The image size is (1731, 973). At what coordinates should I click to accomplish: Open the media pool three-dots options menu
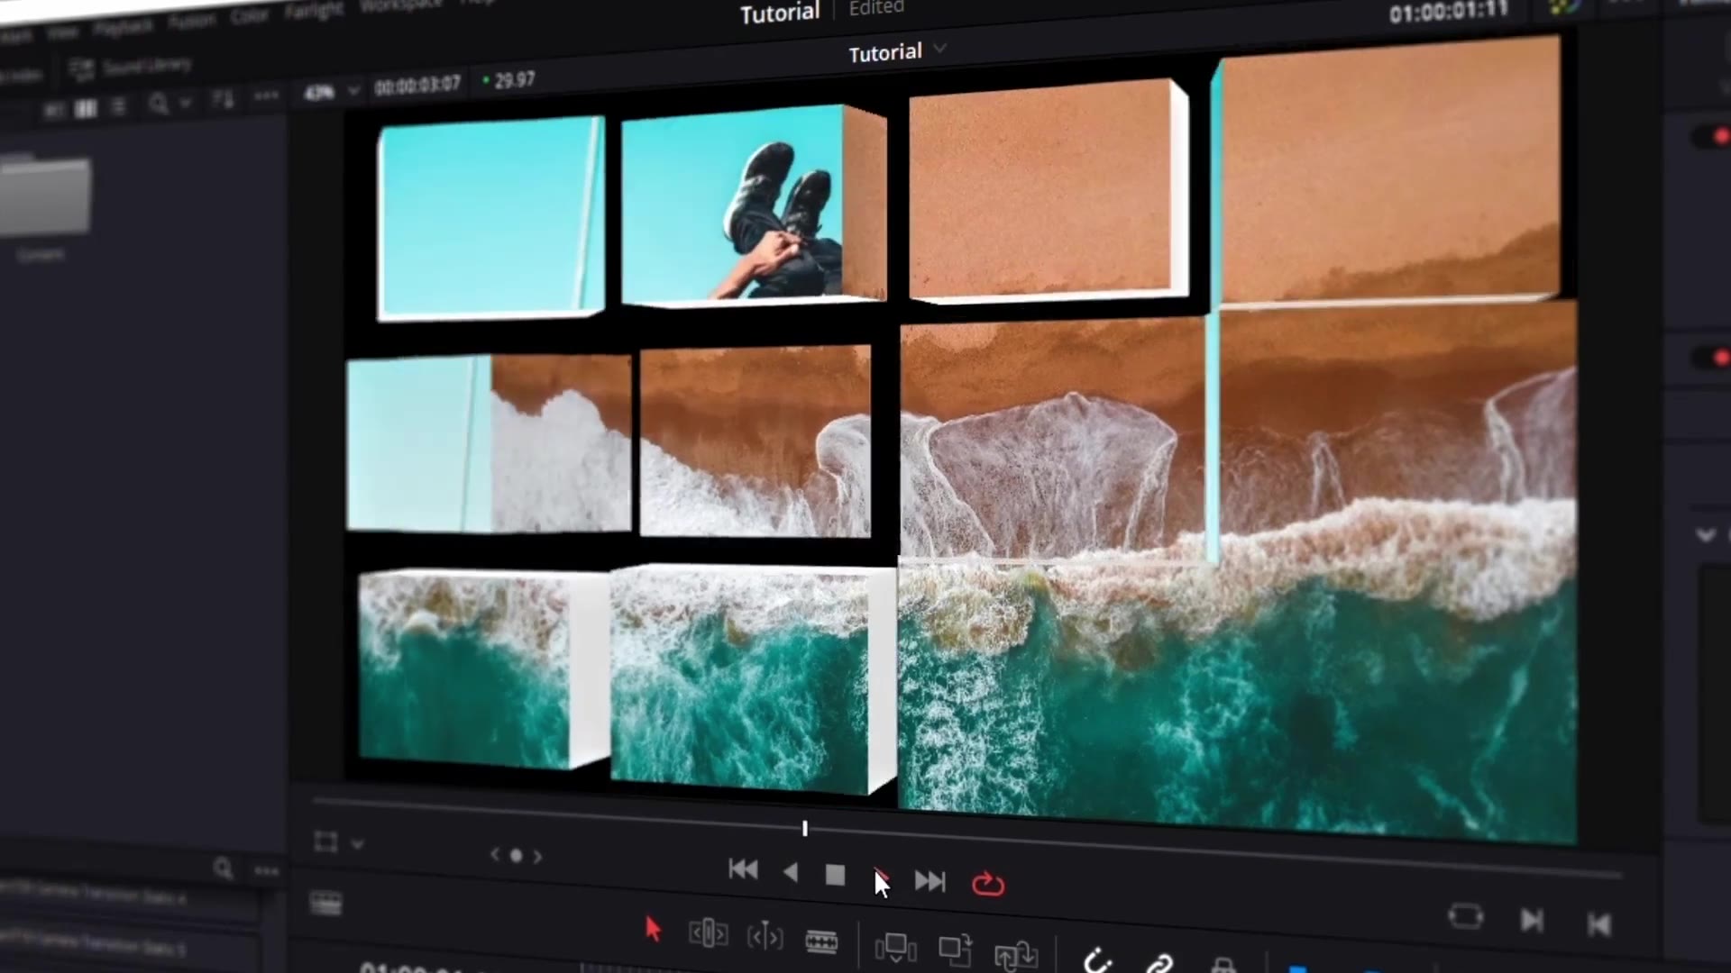266,95
